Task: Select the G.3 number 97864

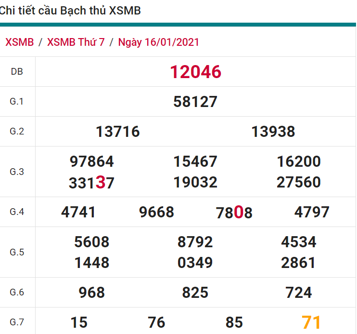Action: 92,161
